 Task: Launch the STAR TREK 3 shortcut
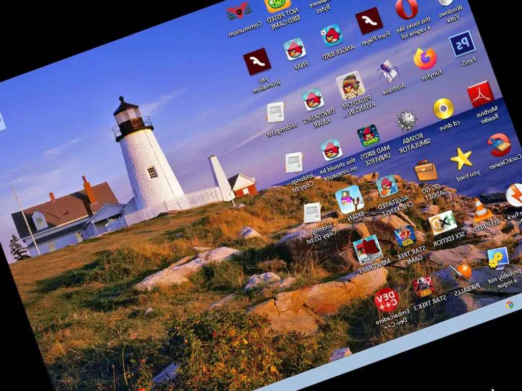tap(424, 288)
